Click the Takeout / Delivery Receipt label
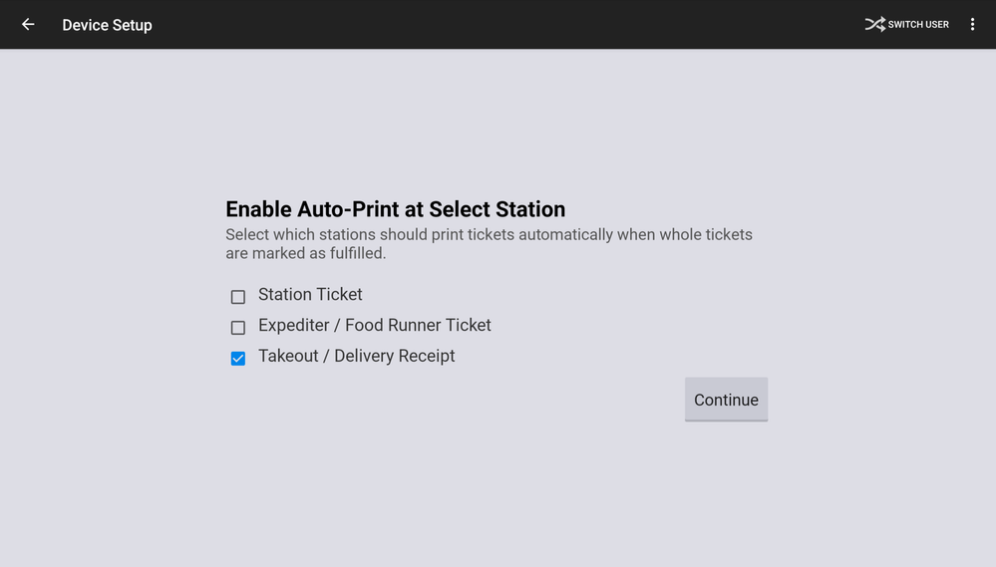The height and width of the screenshot is (567, 996). 356,357
